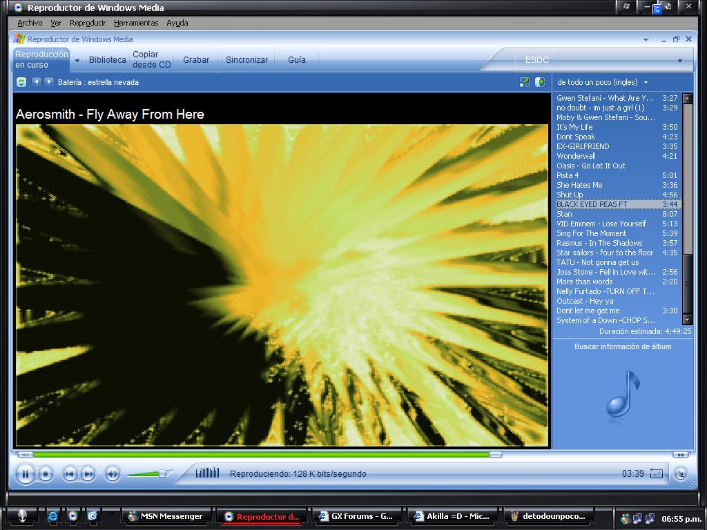The width and height of the screenshot is (707, 530).
Task: Mute the audio with the speaker icon
Action: [x=113, y=474]
